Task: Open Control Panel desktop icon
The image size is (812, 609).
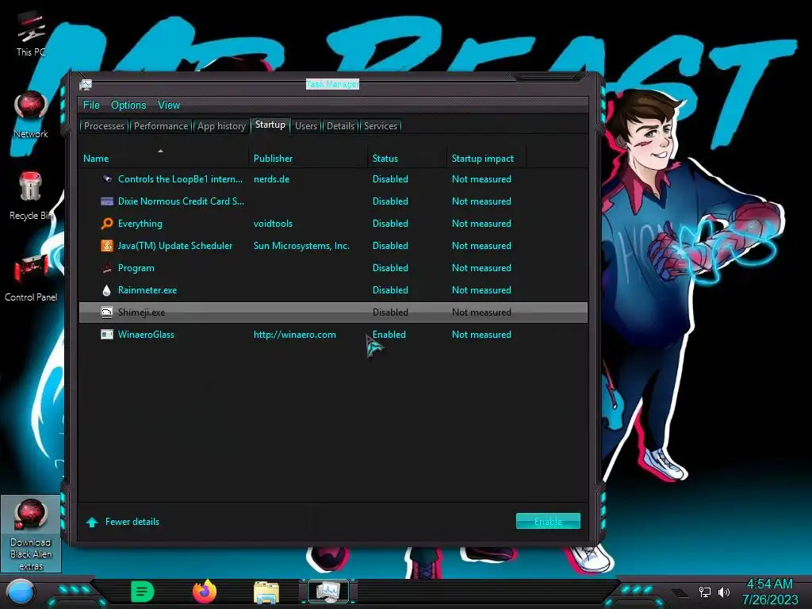Action: (x=31, y=278)
